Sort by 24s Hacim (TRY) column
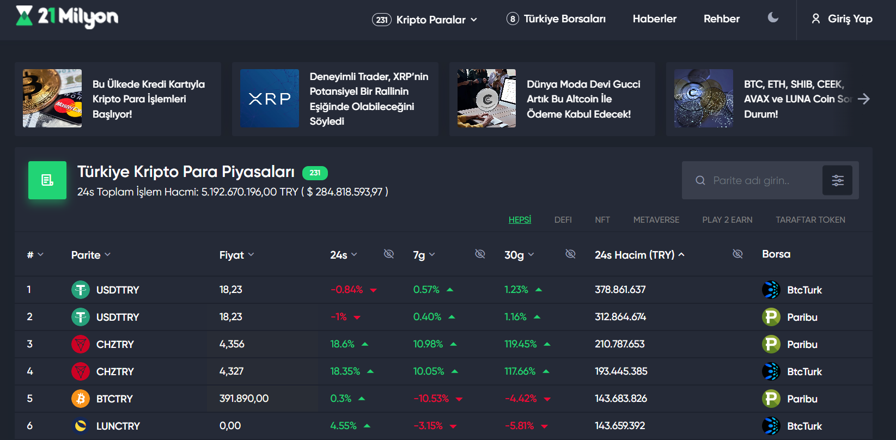 pyautogui.click(x=639, y=255)
